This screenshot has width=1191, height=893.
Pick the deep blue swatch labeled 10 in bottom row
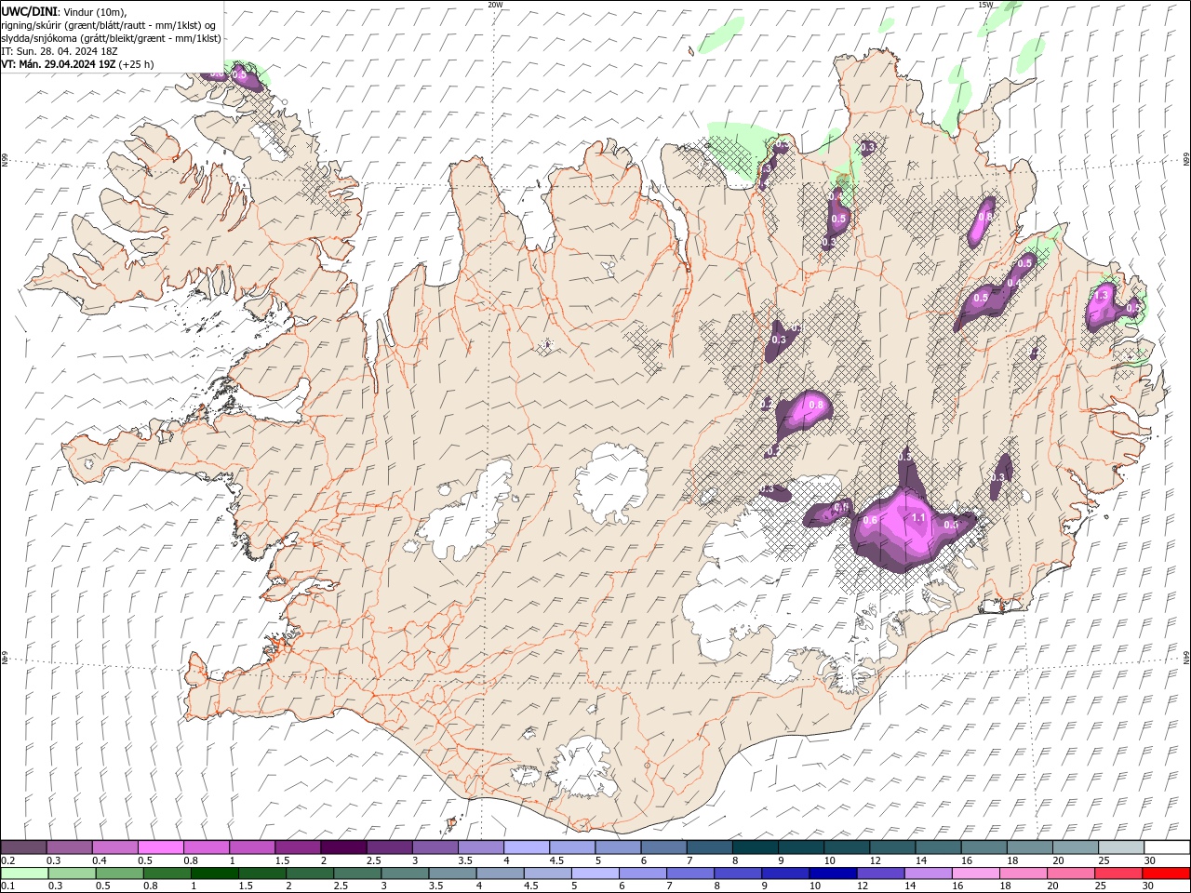[832, 873]
